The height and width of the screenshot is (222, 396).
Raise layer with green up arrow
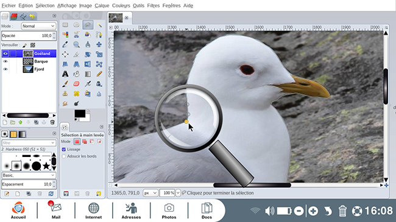(20, 122)
